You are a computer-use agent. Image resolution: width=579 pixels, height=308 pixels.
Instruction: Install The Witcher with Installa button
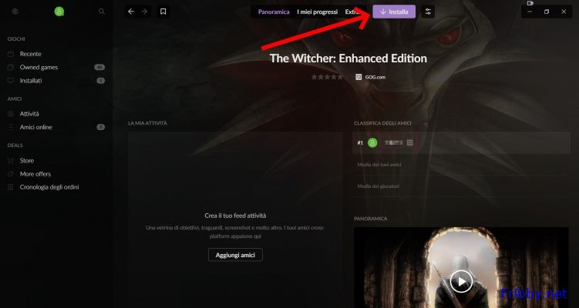tap(394, 12)
